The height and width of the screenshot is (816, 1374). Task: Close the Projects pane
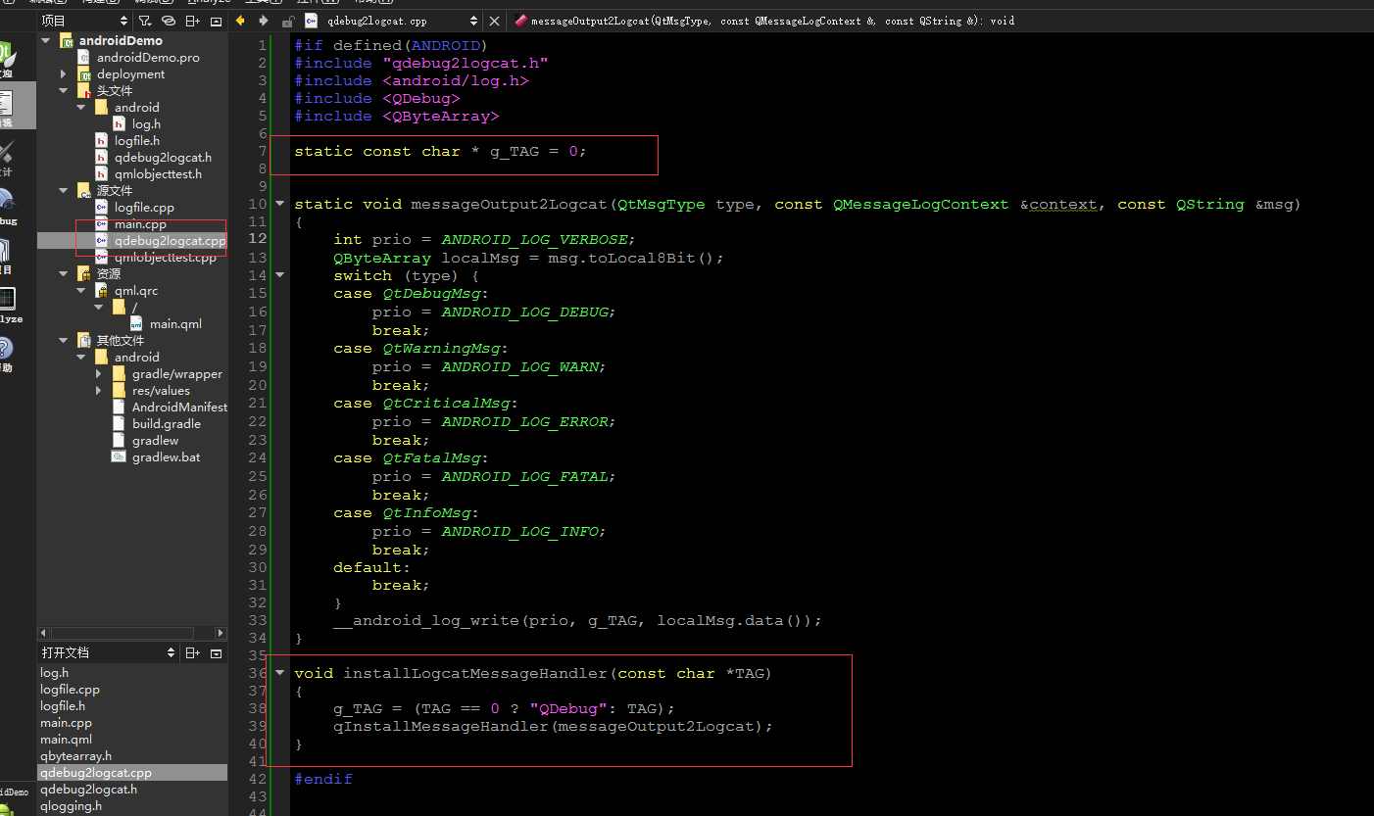point(216,21)
